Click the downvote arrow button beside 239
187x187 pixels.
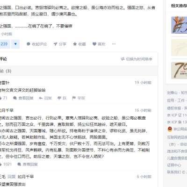pos(15,44)
